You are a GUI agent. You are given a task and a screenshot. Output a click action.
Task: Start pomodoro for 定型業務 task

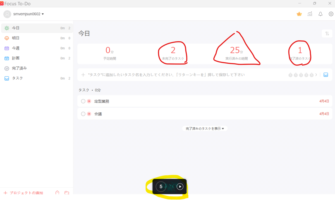(89, 101)
